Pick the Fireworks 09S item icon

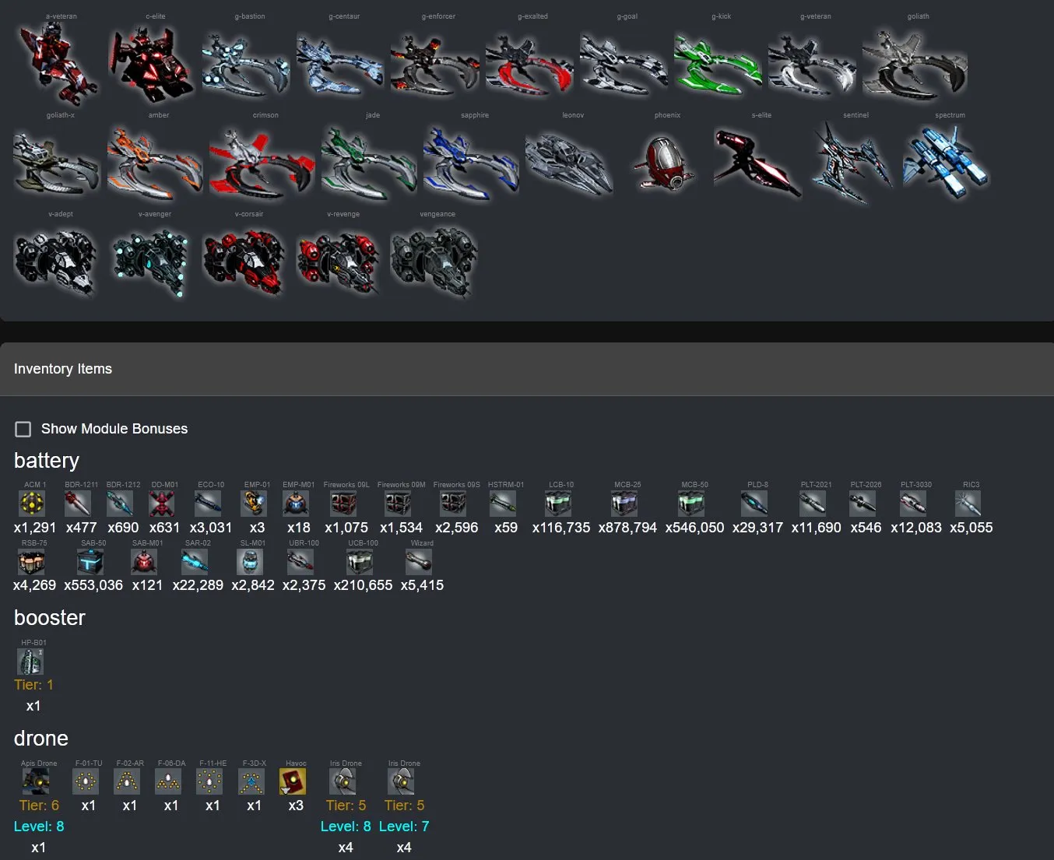[454, 504]
